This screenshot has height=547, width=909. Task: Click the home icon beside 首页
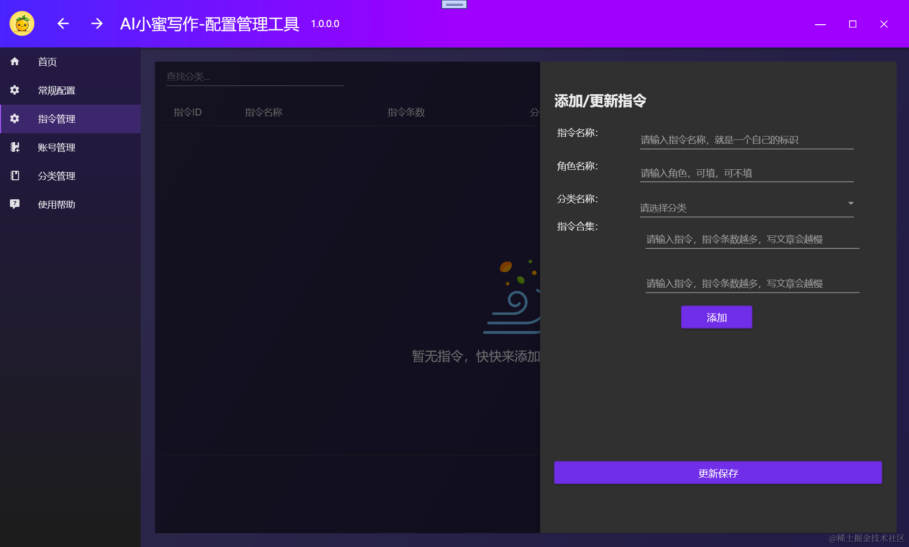pos(15,61)
